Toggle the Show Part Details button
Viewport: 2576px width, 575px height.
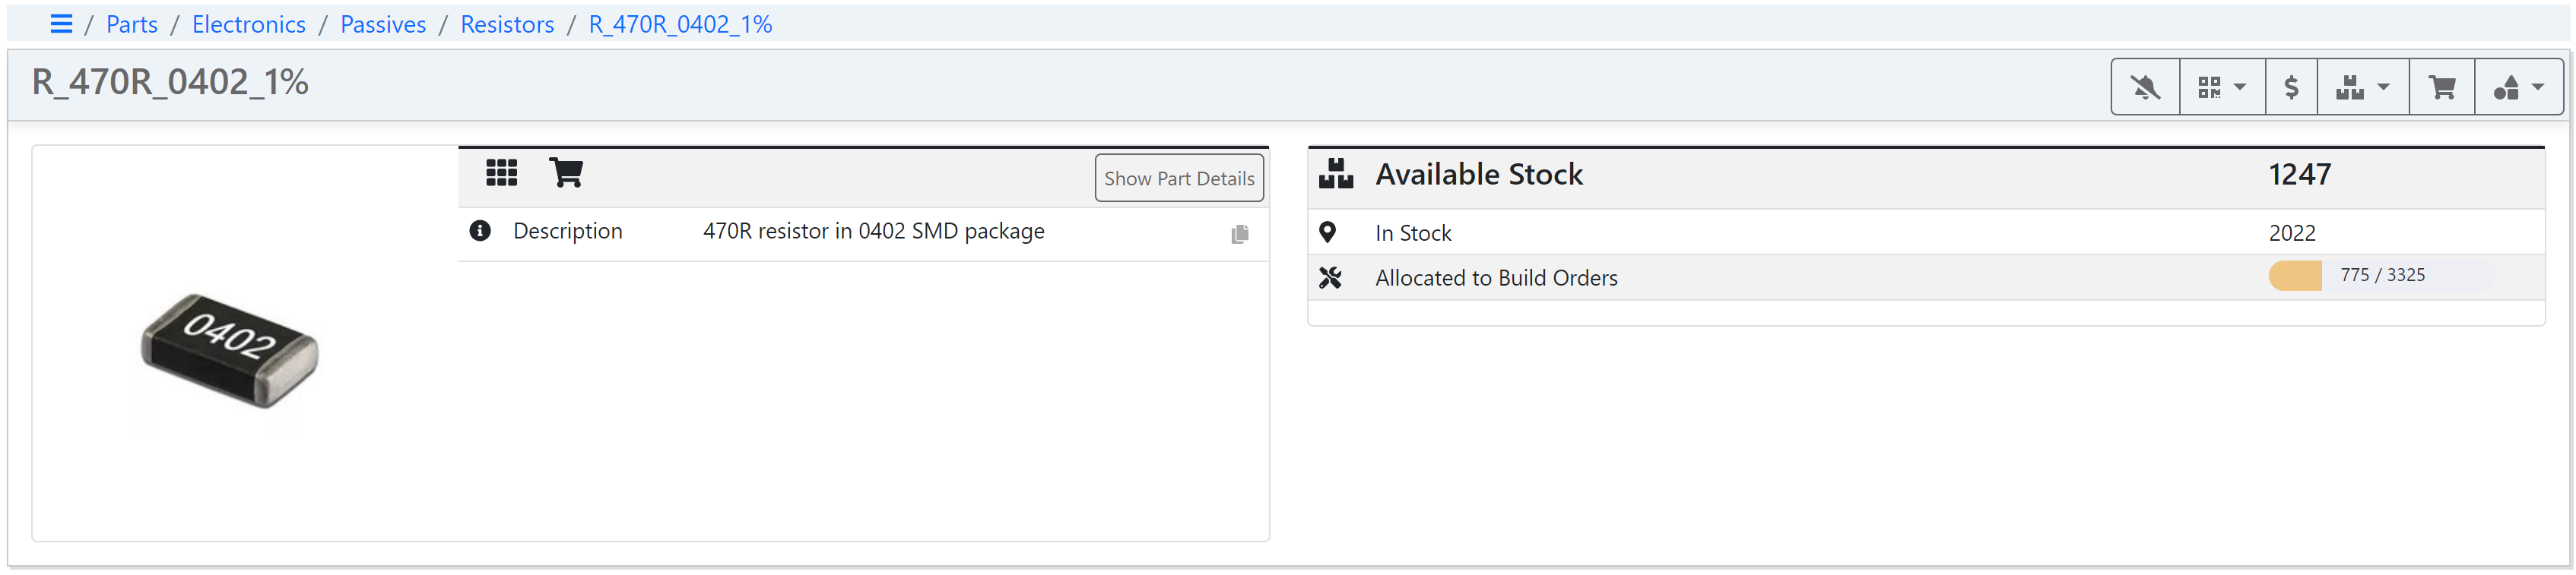click(1178, 178)
